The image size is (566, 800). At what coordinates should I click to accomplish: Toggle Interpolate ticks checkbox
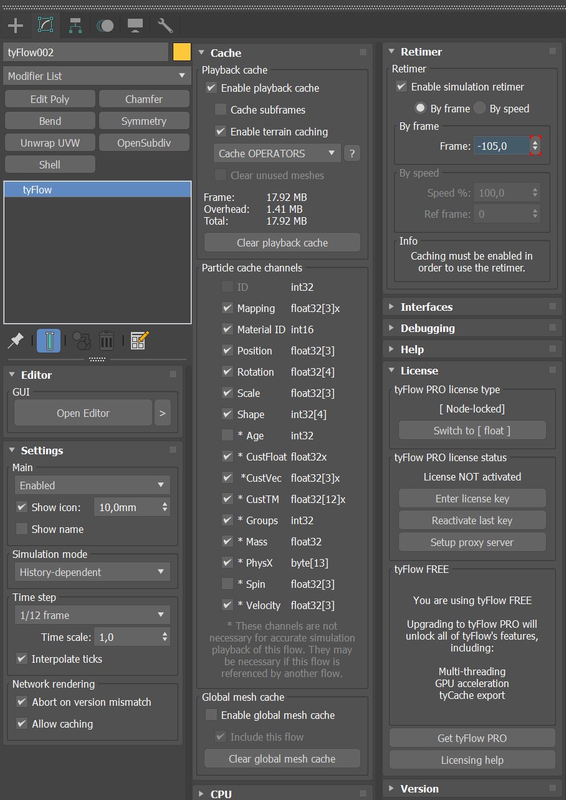coord(22,659)
